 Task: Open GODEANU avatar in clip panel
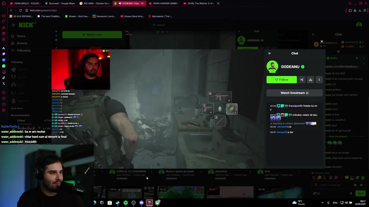click(x=272, y=67)
